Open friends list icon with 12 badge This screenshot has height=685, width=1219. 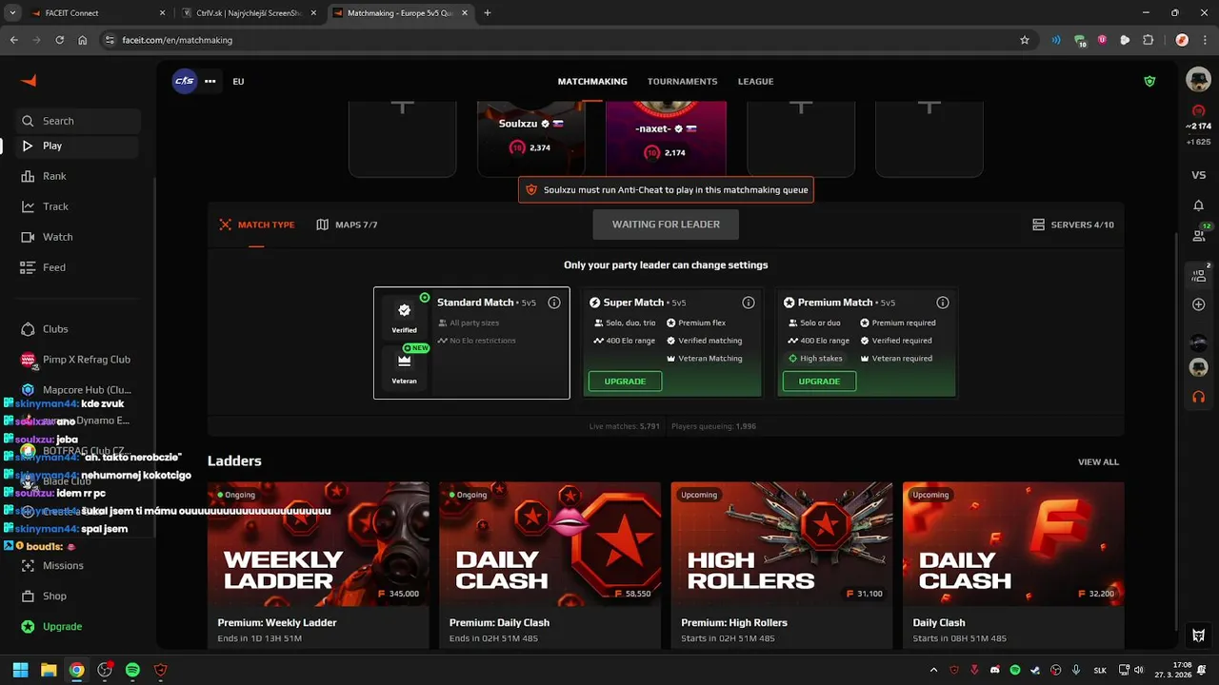coord(1199,238)
